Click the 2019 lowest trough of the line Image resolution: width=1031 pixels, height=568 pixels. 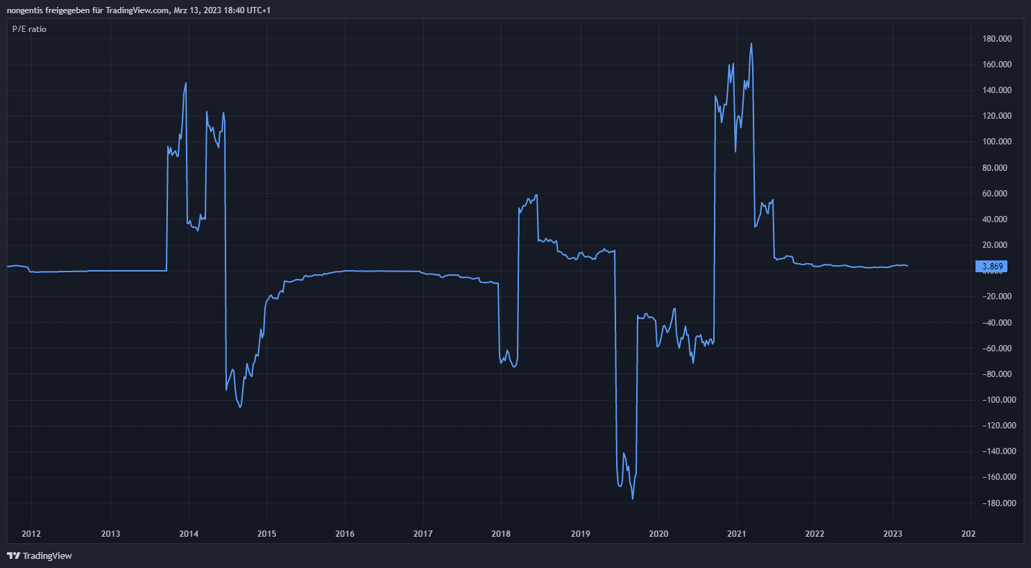tap(633, 498)
